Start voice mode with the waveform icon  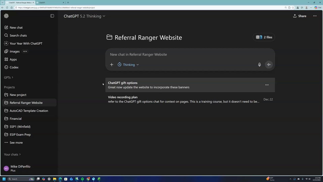tap(269, 65)
